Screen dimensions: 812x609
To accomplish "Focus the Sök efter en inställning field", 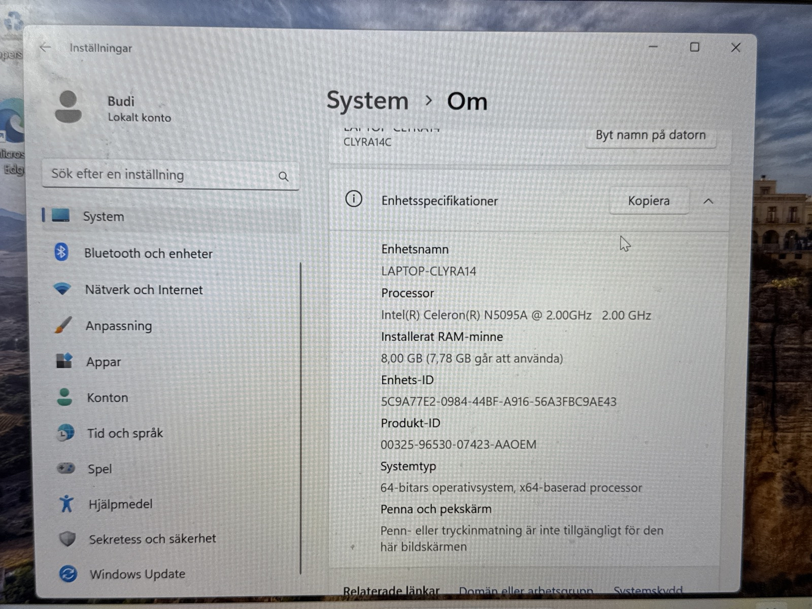I will [x=171, y=175].
